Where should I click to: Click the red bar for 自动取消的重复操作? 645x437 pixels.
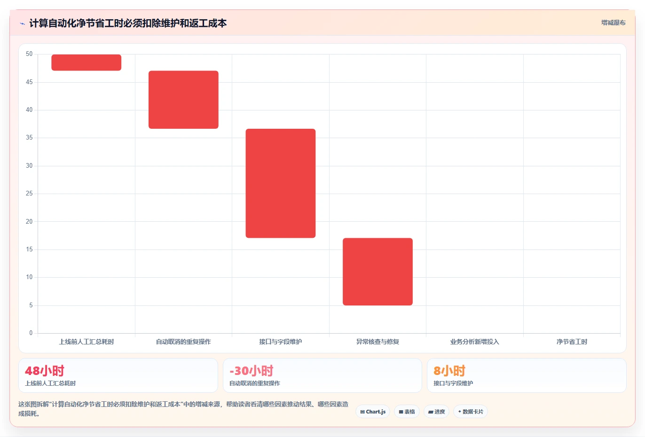(183, 100)
